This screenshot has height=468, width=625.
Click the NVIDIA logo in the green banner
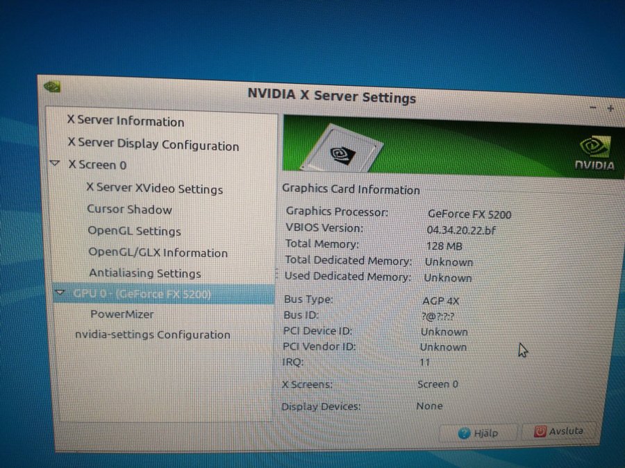(594, 153)
